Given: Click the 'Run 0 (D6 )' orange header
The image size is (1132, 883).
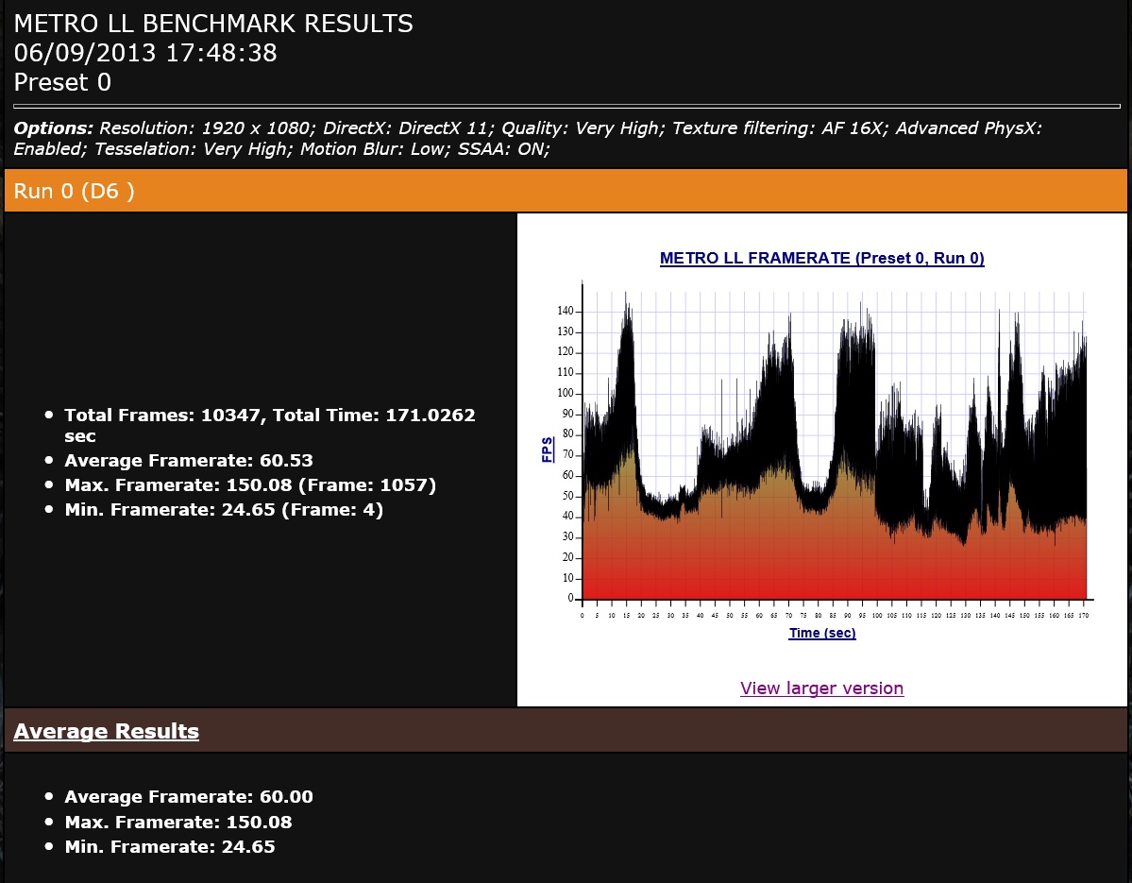Looking at the screenshot, I should click(x=566, y=191).
